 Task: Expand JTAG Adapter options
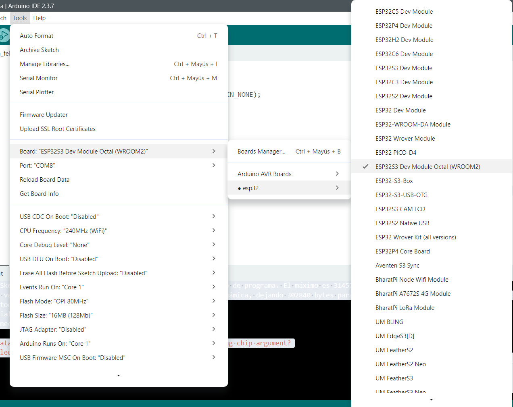click(x=119, y=330)
